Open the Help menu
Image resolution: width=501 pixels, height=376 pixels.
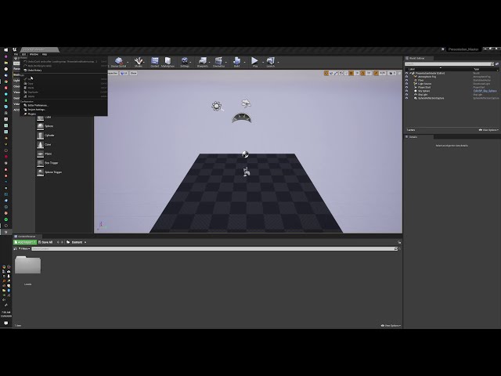click(x=45, y=54)
